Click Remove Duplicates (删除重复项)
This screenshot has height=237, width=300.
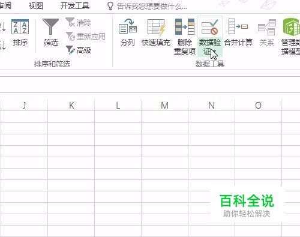click(185, 37)
